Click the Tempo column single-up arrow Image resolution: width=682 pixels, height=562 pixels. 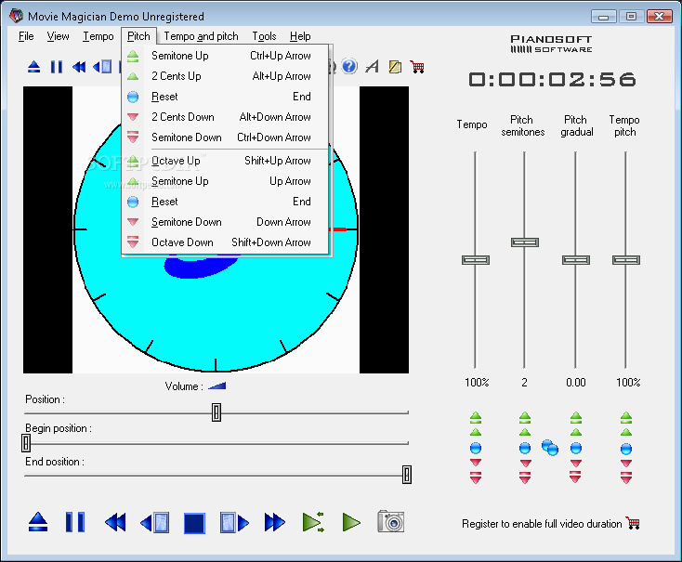476,432
